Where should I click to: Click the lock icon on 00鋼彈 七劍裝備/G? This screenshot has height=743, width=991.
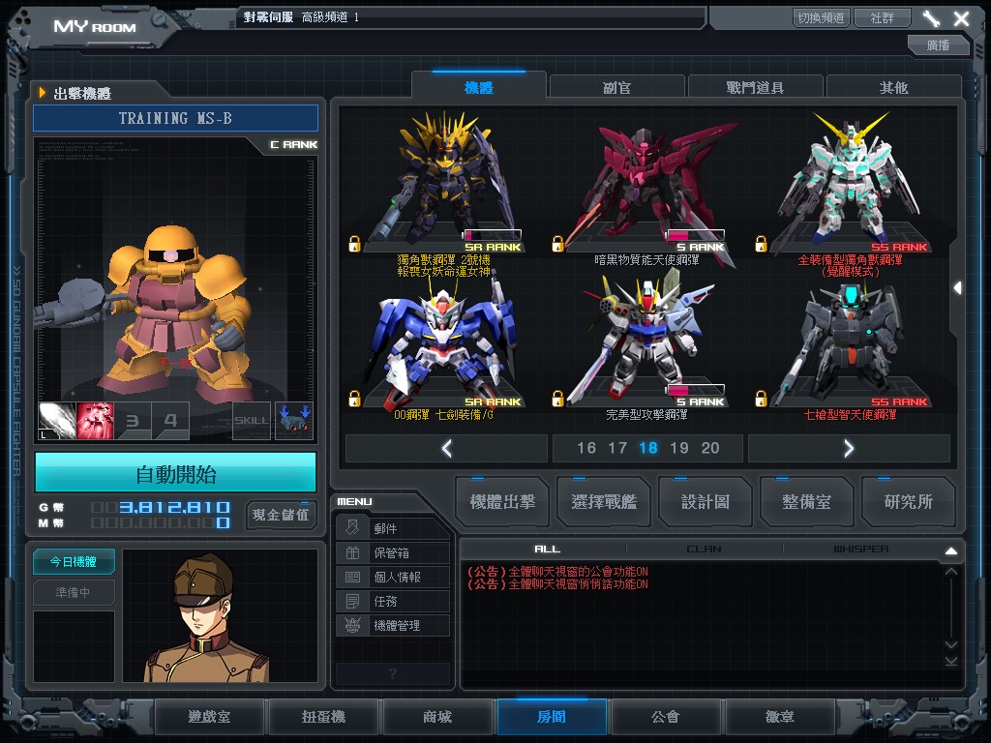tap(354, 398)
